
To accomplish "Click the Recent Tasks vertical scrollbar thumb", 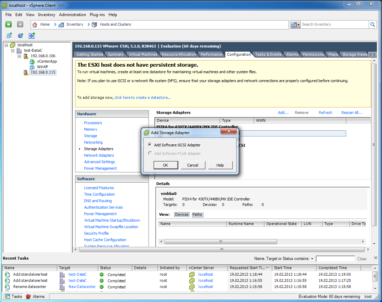I will click(x=375, y=277).
